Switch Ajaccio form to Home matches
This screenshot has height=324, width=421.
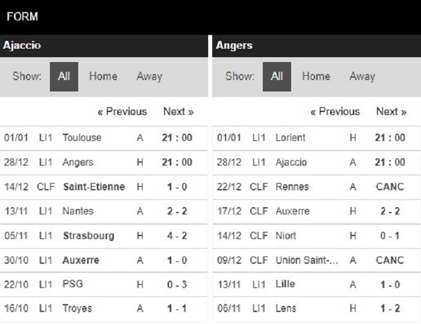click(103, 76)
